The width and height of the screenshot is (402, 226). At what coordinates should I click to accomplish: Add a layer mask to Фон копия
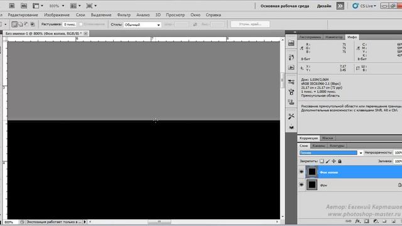click(367, 222)
